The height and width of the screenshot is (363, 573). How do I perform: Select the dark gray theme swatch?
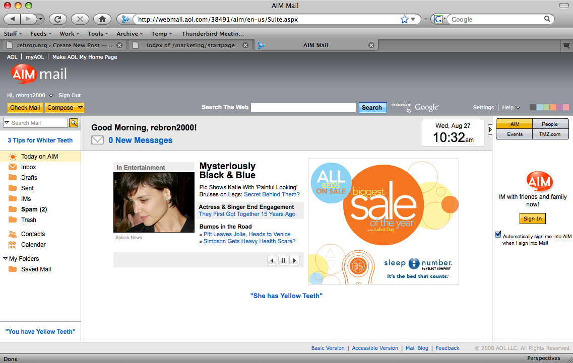pyautogui.click(x=533, y=107)
